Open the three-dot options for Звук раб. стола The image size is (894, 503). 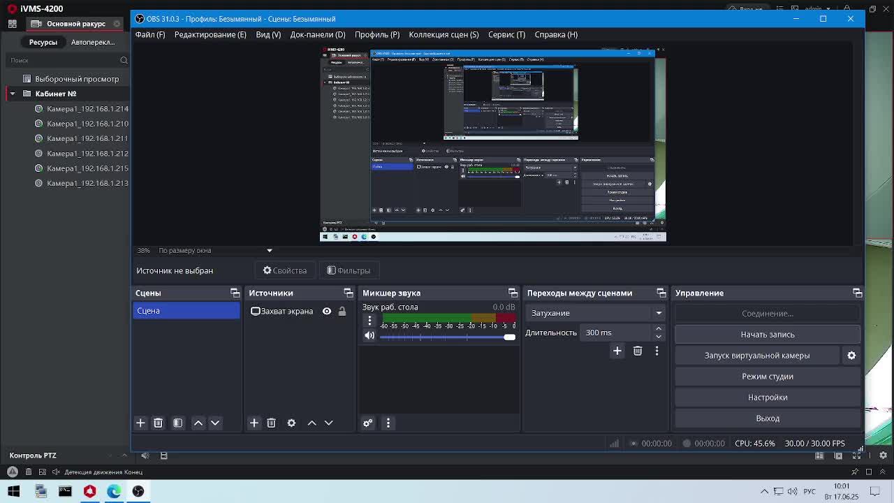(x=369, y=321)
